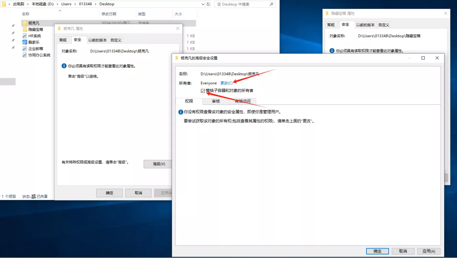The width and height of the screenshot is (457, 258).
Task: Click the 更改(C) owner link
Action: [x=226, y=83]
